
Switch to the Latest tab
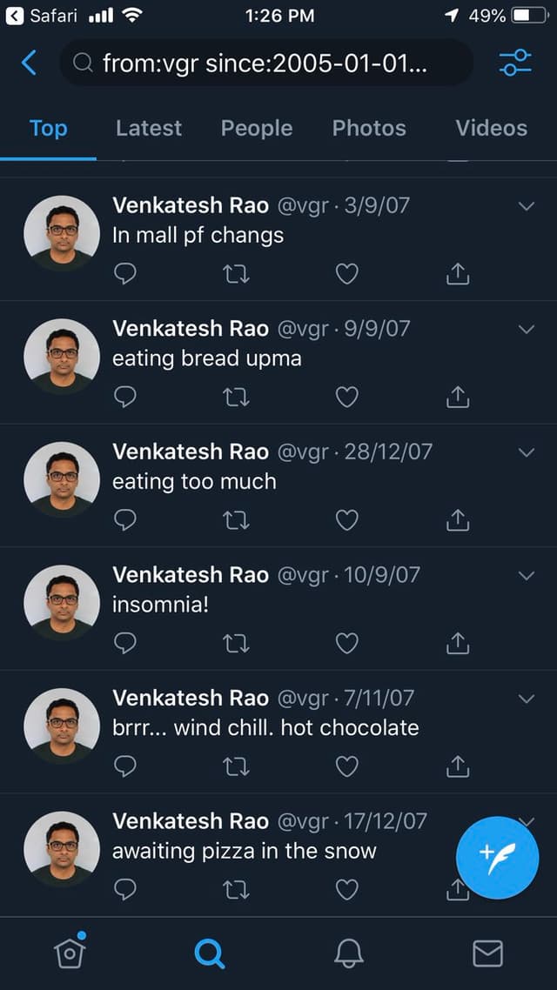[x=148, y=128]
